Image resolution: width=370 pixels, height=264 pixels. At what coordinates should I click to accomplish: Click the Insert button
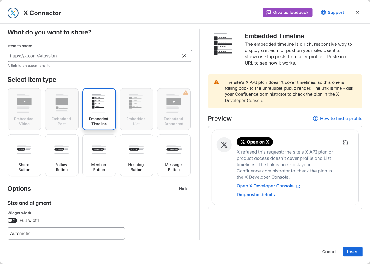click(x=352, y=252)
